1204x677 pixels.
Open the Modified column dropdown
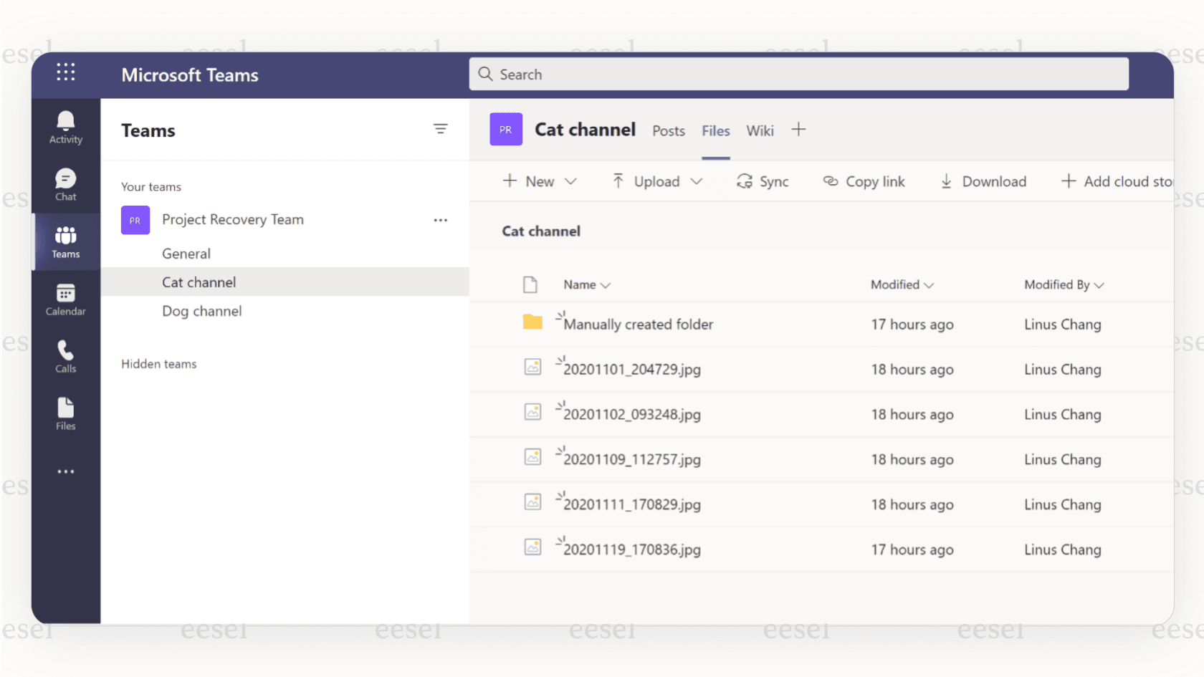(928, 284)
